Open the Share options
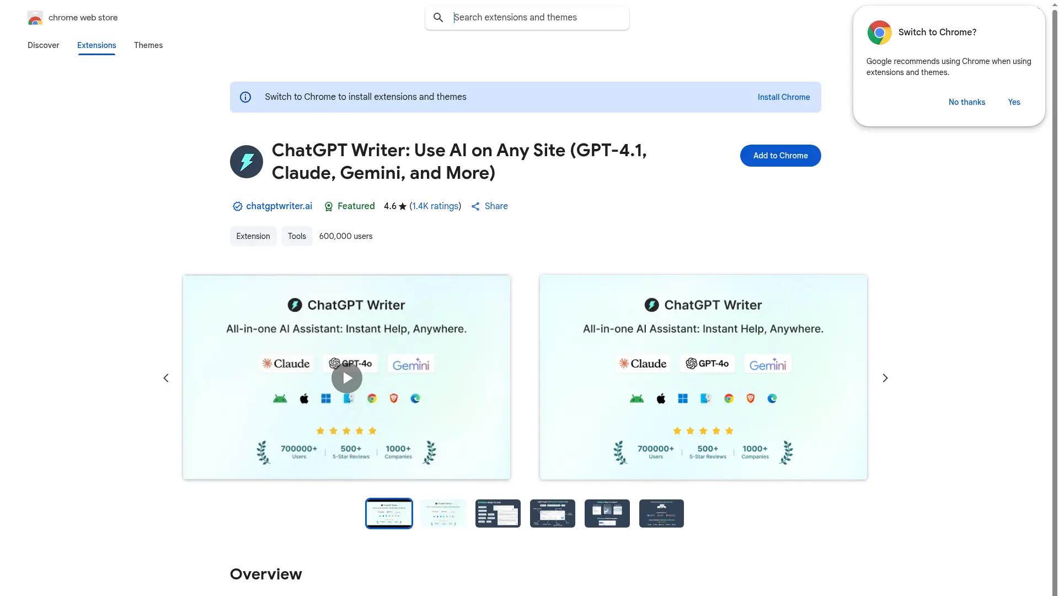Viewport: 1059px width, 596px height. pos(489,206)
